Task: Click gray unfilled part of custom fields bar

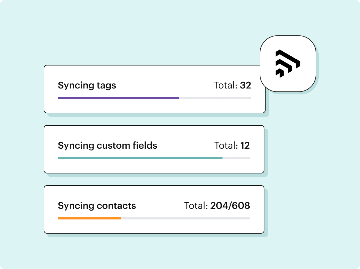Action: point(236,158)
